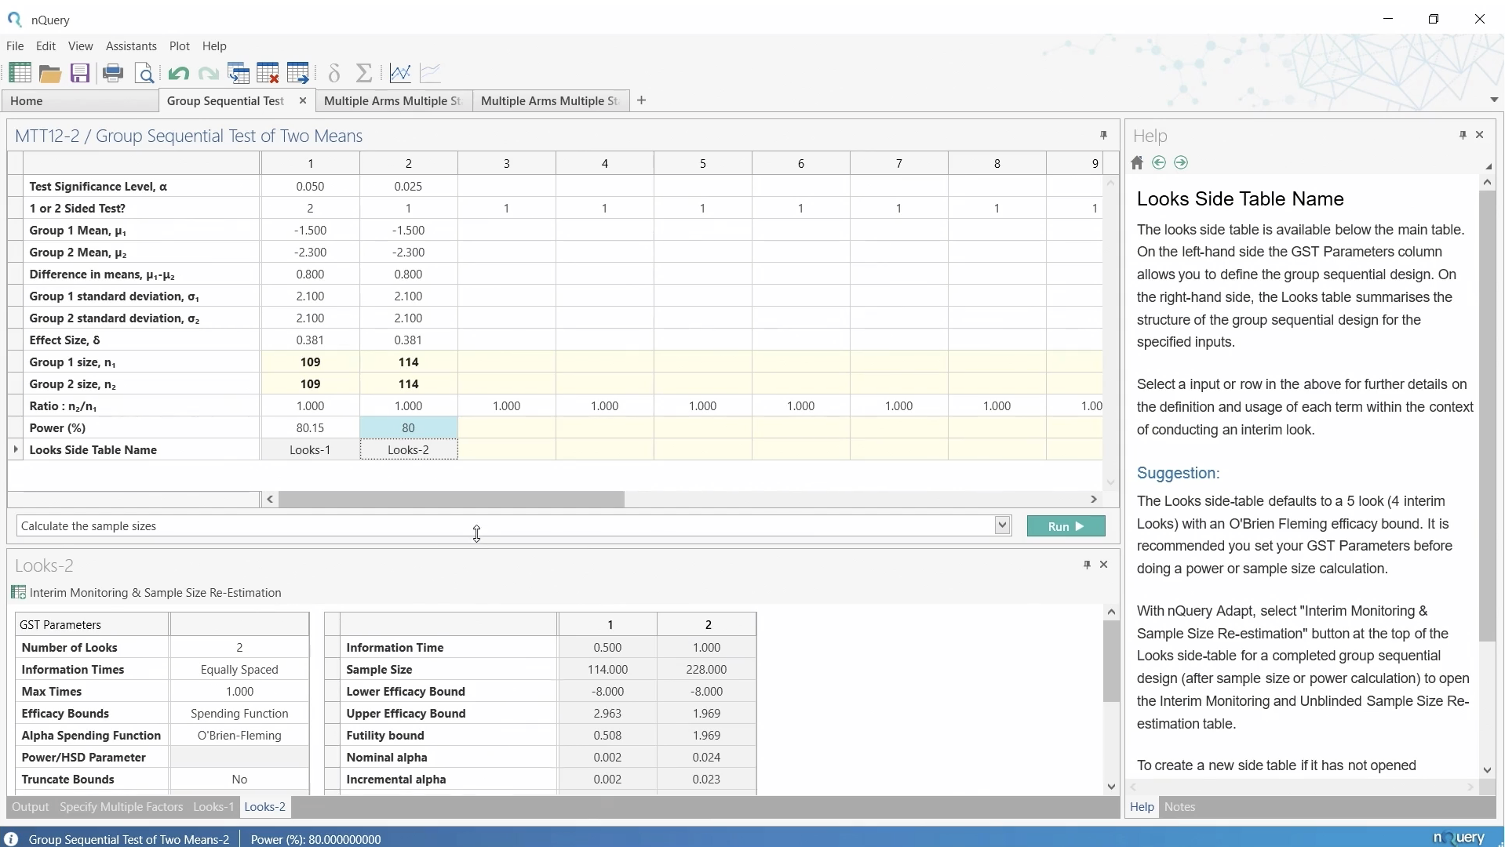Open the tab list dropdown arrow
Viewport: 1505px width, 847px height.
1493,100
